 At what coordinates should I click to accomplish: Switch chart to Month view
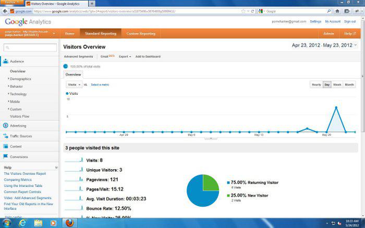[x=349, y=84]
